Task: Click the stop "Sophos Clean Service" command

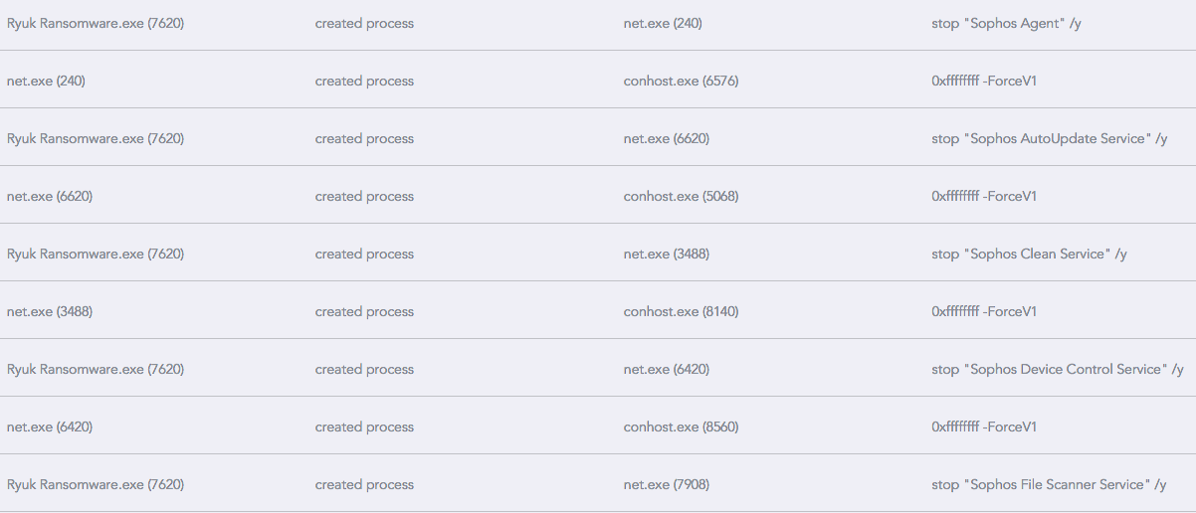Action: point(1029,254)
